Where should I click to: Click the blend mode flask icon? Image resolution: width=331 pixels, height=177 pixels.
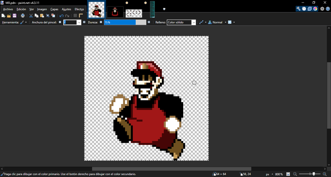(x=210, y=22)
